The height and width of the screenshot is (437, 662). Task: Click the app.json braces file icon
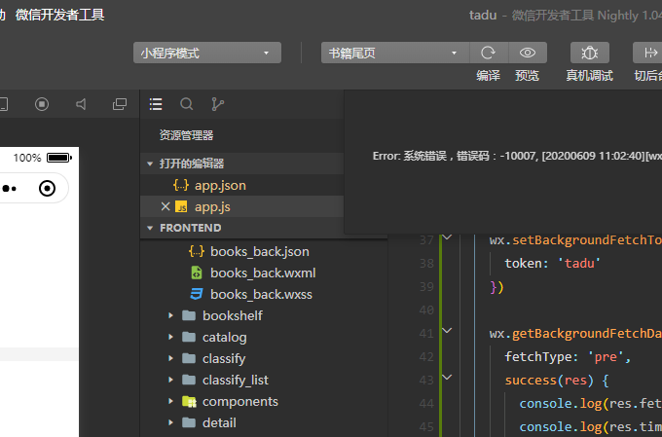[x=181, y=185]
